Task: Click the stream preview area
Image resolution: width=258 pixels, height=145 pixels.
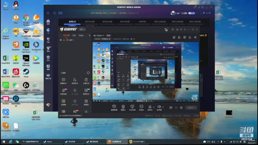Action: pos(146,72)
